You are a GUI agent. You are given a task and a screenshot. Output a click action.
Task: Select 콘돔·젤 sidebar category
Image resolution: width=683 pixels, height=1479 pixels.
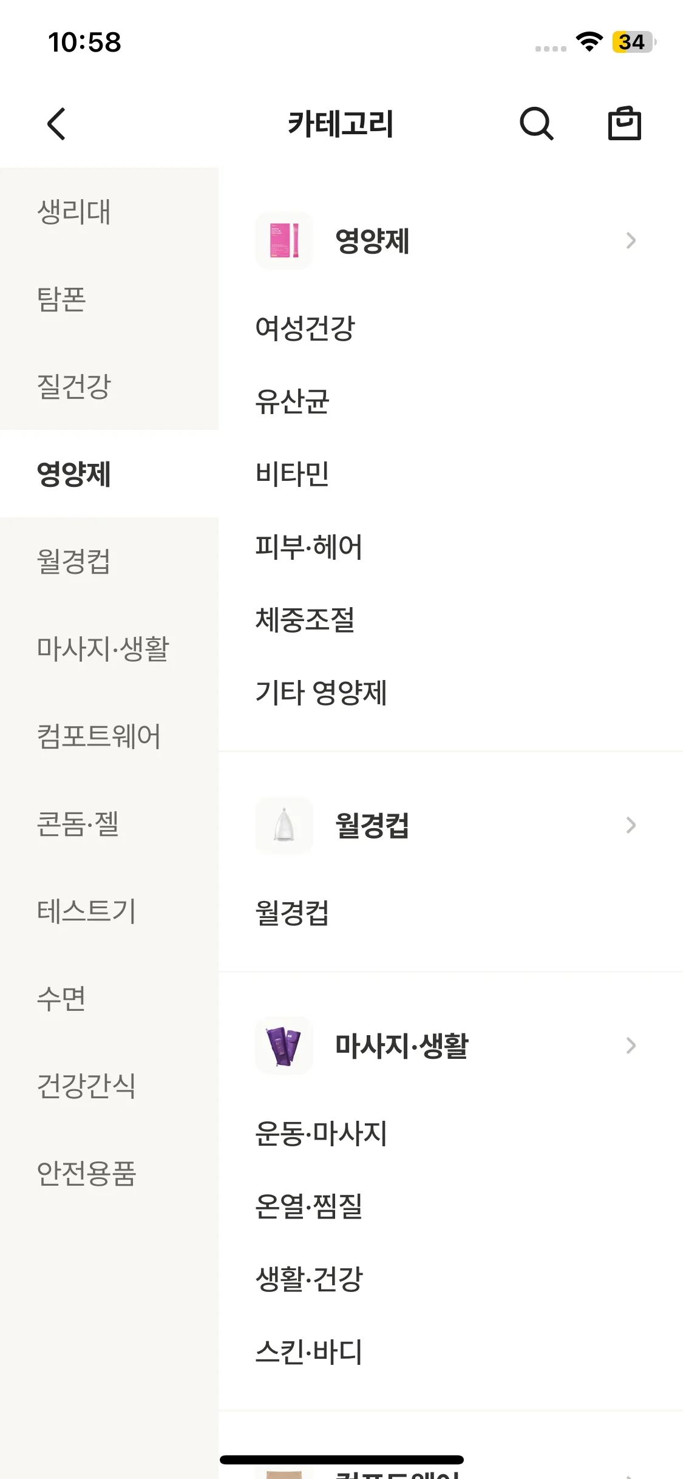[78, 824]
